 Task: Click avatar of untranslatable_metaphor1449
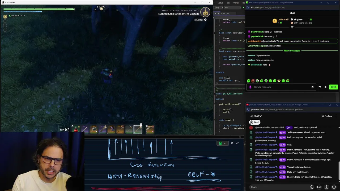pyautogui.click(x=251, y=128)
